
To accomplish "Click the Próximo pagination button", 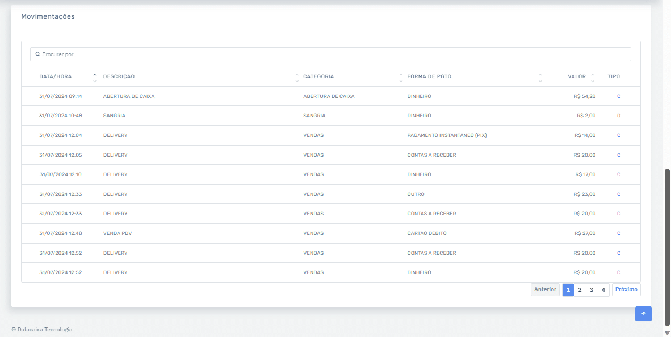I will tap(626, 290).
